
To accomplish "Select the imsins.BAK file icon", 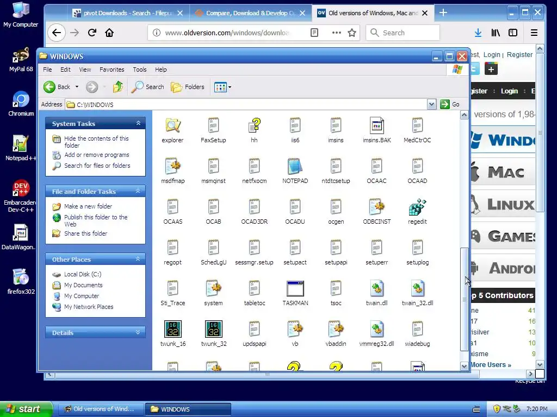I will pyautogui.click(x=376, y=125).
